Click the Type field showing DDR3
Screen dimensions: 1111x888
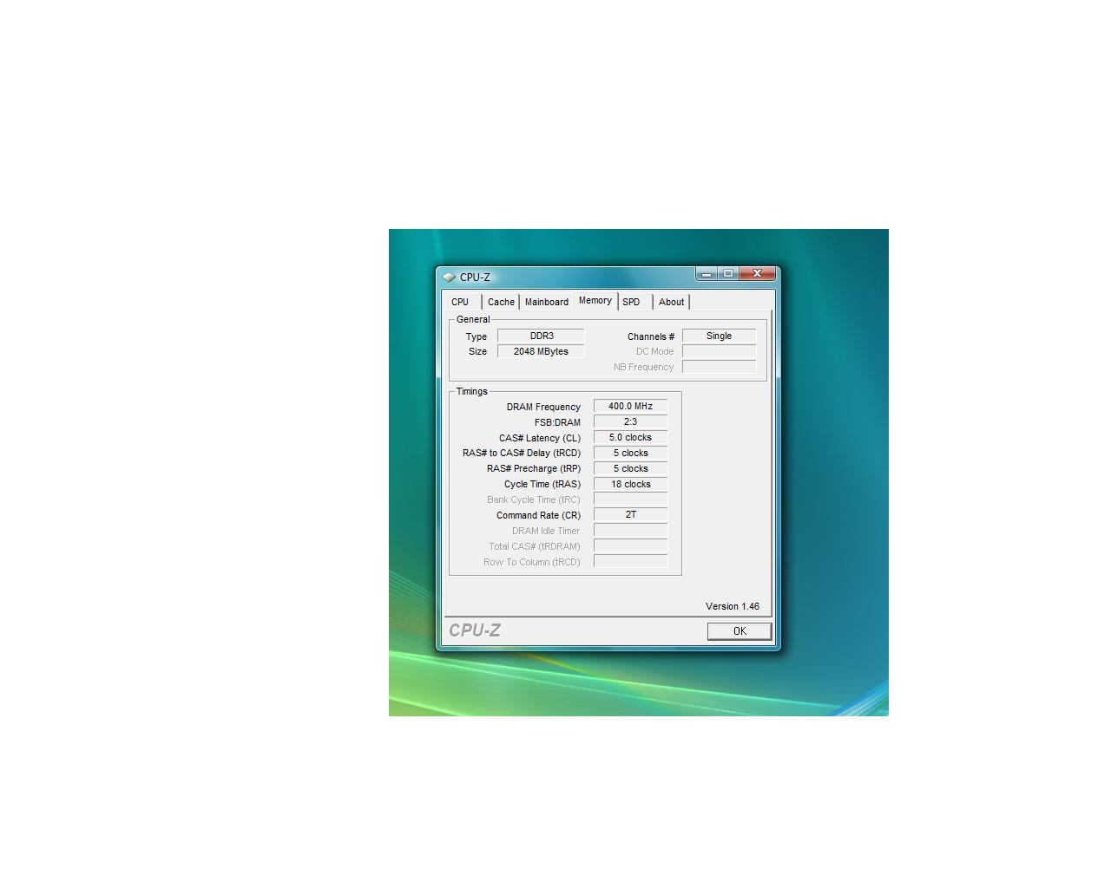click(541, 336)
